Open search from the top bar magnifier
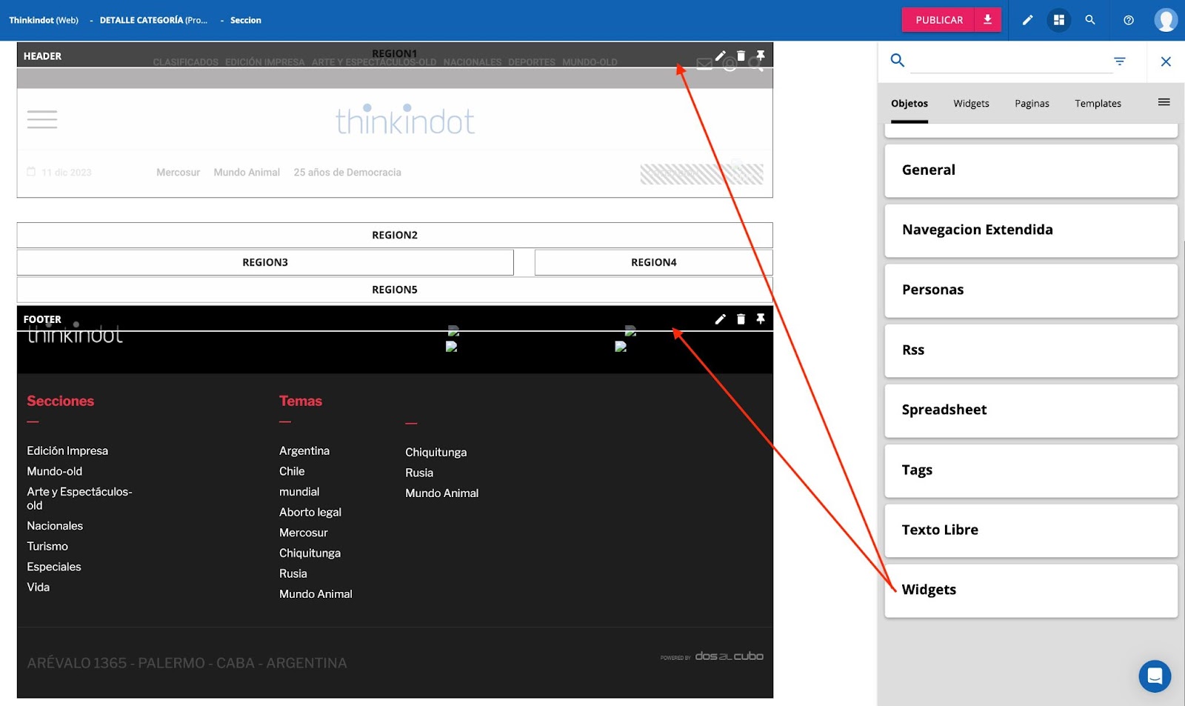Image resolution: width=1185 pixels, height=706 pixels. (1090, 20)
